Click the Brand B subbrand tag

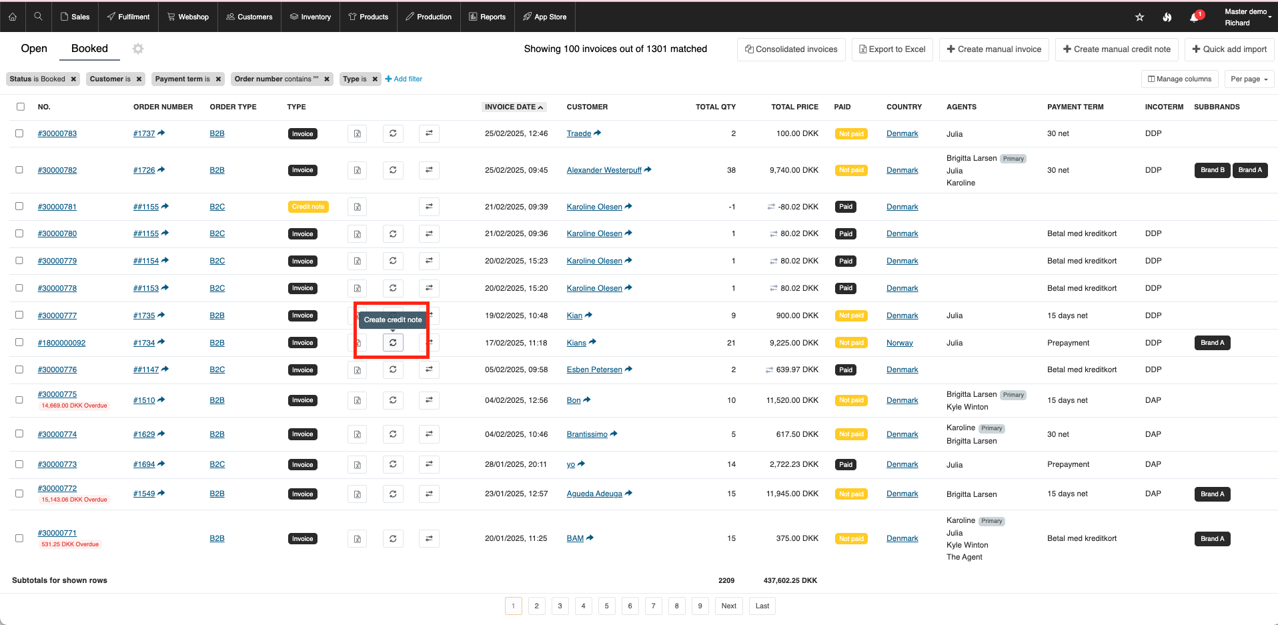click(x=1212, y=170)
